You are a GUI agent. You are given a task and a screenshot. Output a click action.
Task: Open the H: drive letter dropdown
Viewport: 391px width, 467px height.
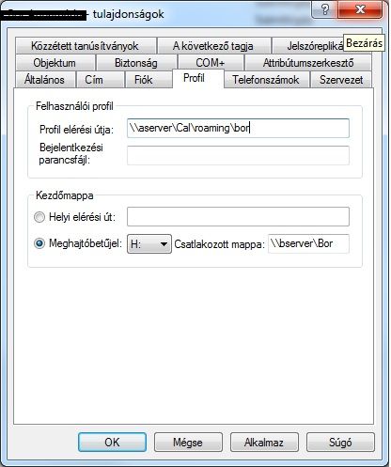click(149, 243)
